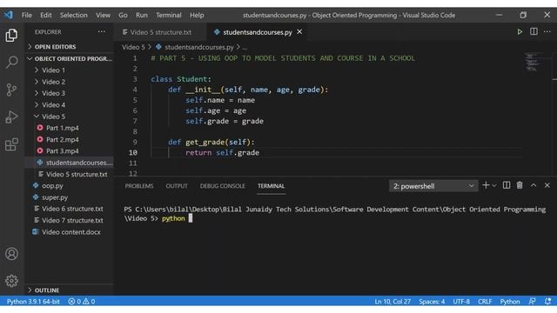The image size is (557, 313).
Task: Expand the Open Editors section
Action: [x=55, y=46]
